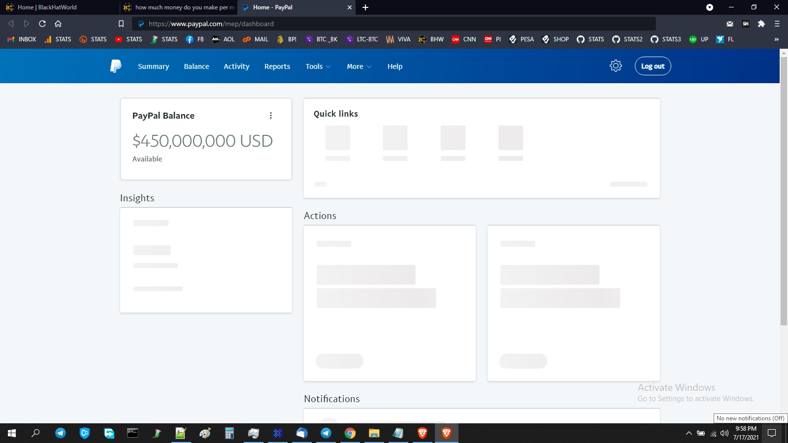The height and width of the screenshot is (443, 788).
Task: Open the Help menu item
Action: point(395,66)
